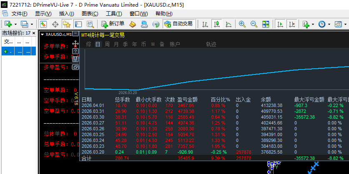Open the 图表(C) menu

pos(90,14)
